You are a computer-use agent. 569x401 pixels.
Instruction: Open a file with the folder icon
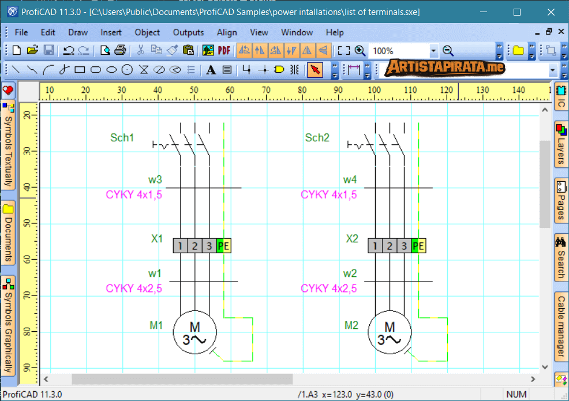click(32, 51)
